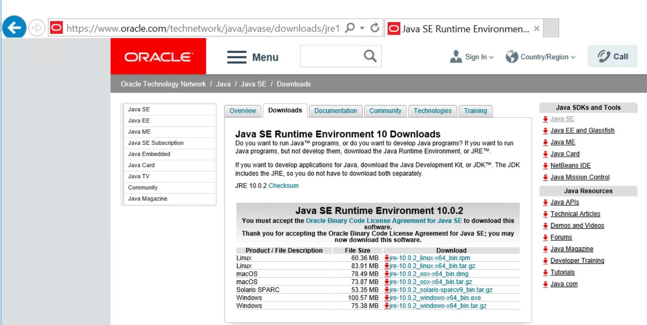This screenshot has width=647, height=325.
Task: Click the Oracle logo
Action: click(x=158, y=57)
